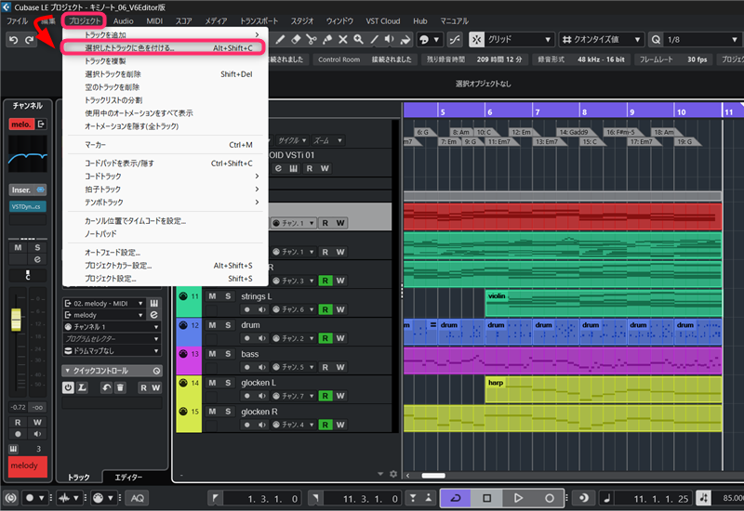744x511 pixels.
Task: Record-enable the bass track
Action: [246, 367]
